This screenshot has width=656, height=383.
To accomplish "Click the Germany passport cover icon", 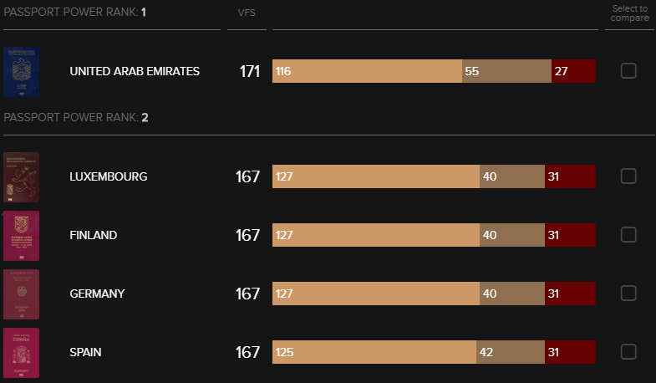I will [21, 294].
